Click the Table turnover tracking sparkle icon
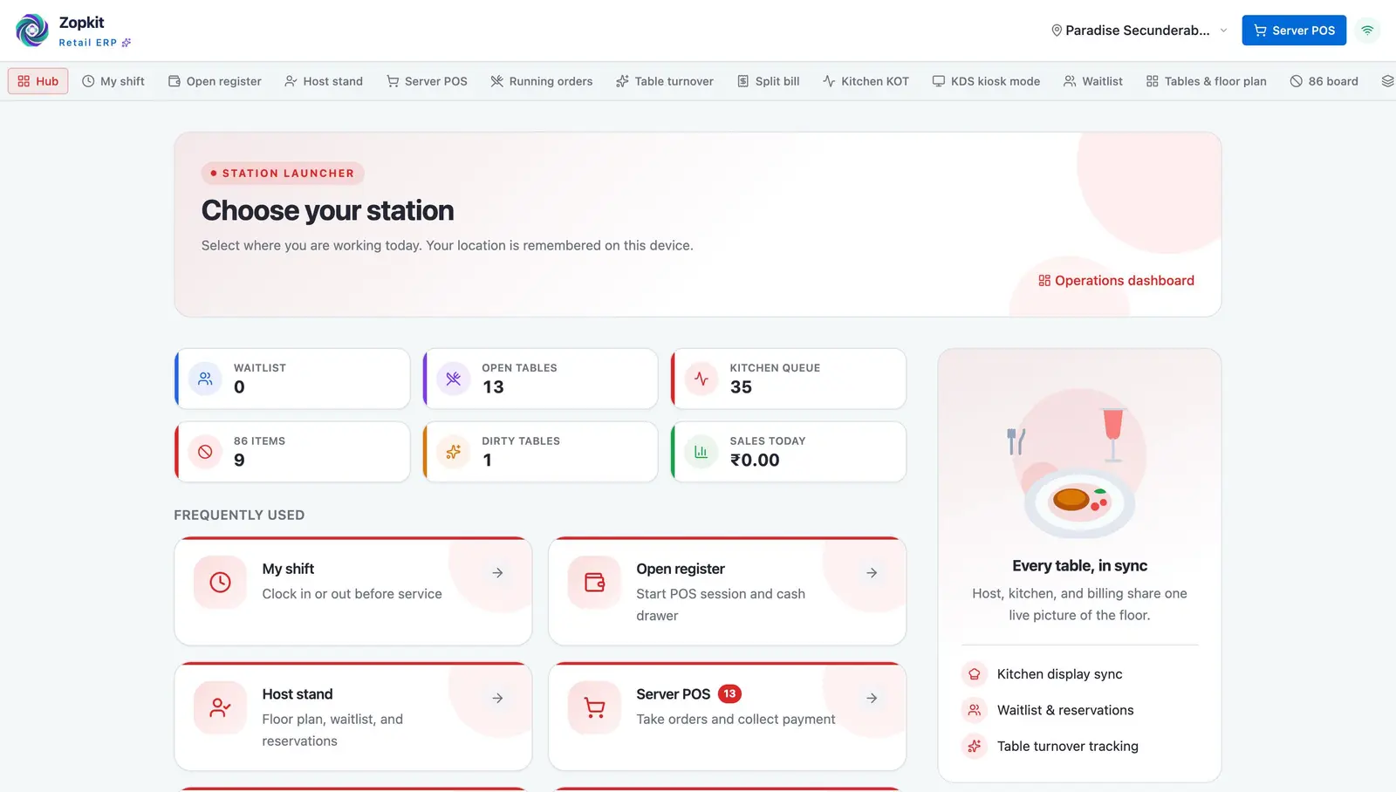This screenshot has width=1396, height=792. coord(975,746)
